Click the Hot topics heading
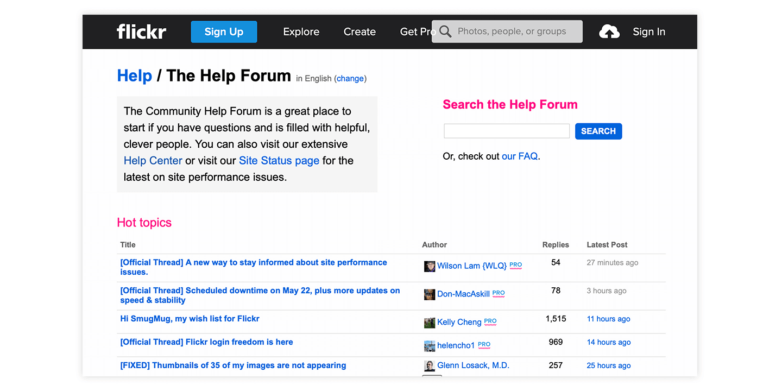 pyautogui.click(x=144, y=223)
